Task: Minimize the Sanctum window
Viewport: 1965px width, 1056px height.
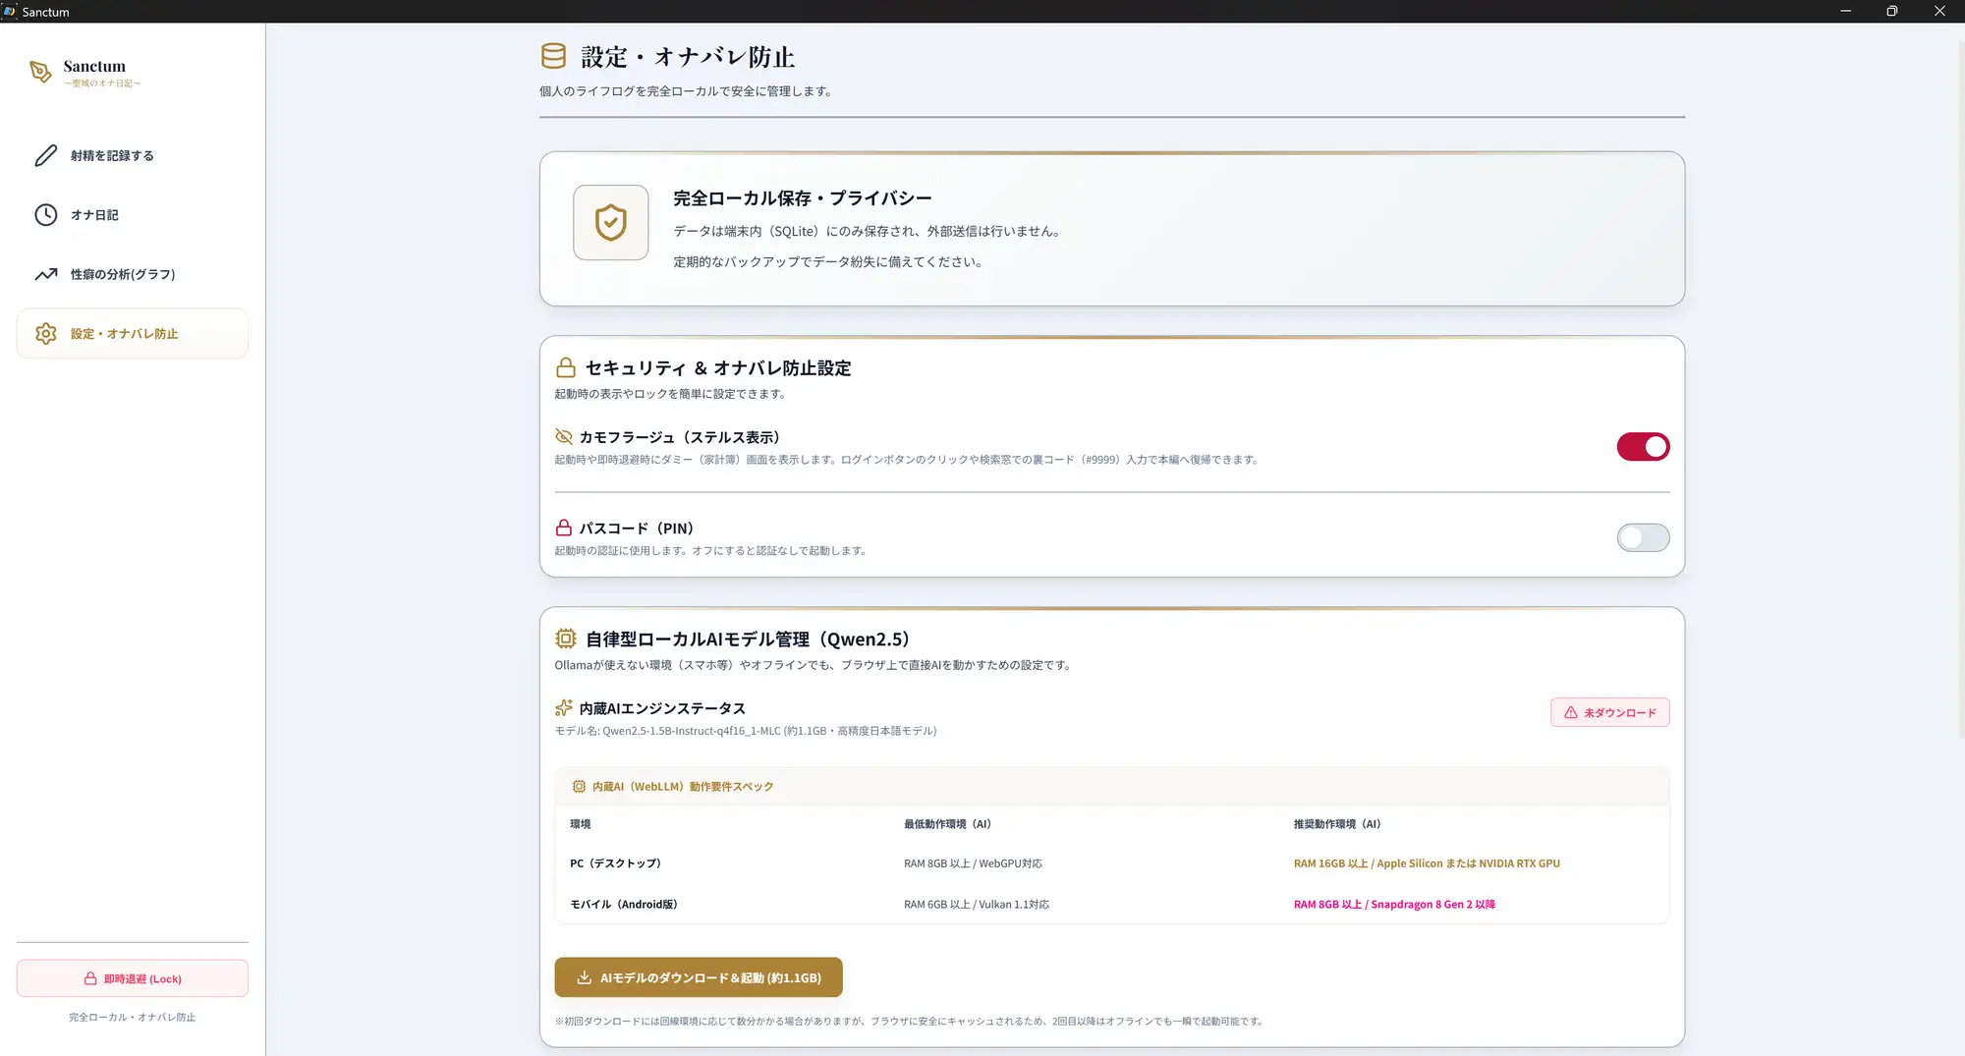Action: 1845,11
